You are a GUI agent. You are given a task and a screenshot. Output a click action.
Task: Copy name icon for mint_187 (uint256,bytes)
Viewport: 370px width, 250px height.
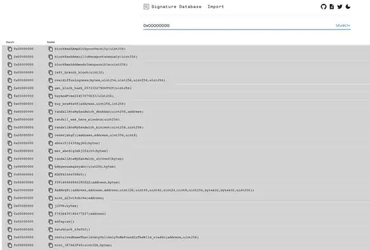coord(51,245)
